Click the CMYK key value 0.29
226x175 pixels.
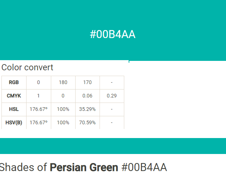click(112, 96)
